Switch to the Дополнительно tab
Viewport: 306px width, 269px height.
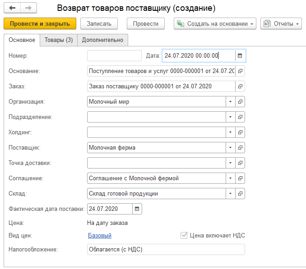pyautogui.click(x=102, y=40)
